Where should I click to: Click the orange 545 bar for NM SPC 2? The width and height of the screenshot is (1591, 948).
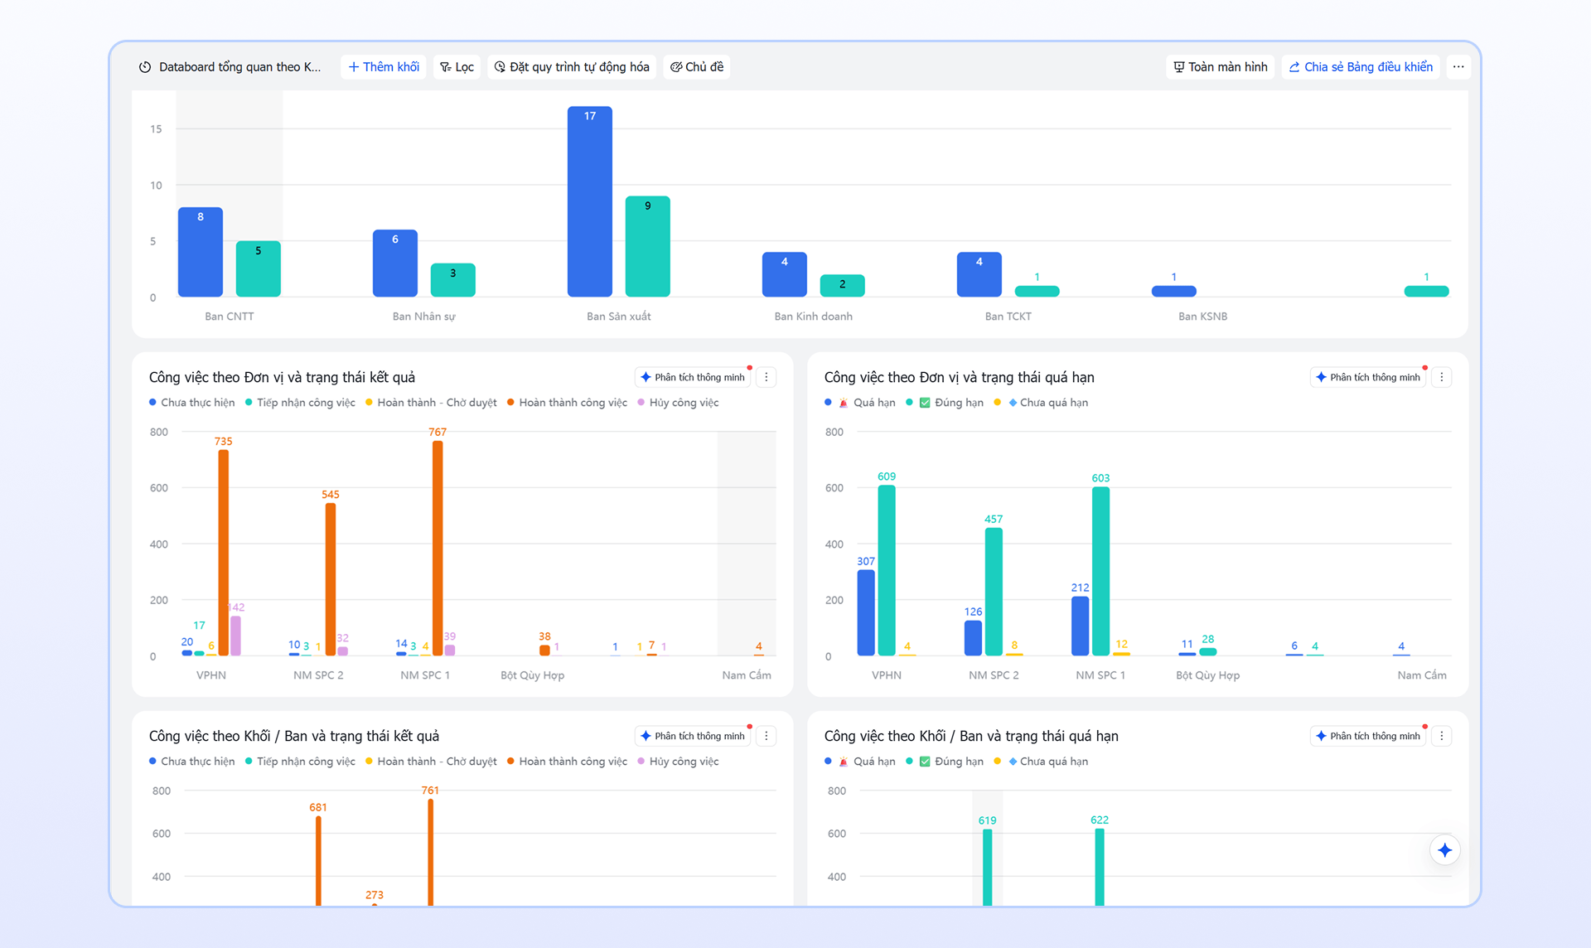point(331,579)
